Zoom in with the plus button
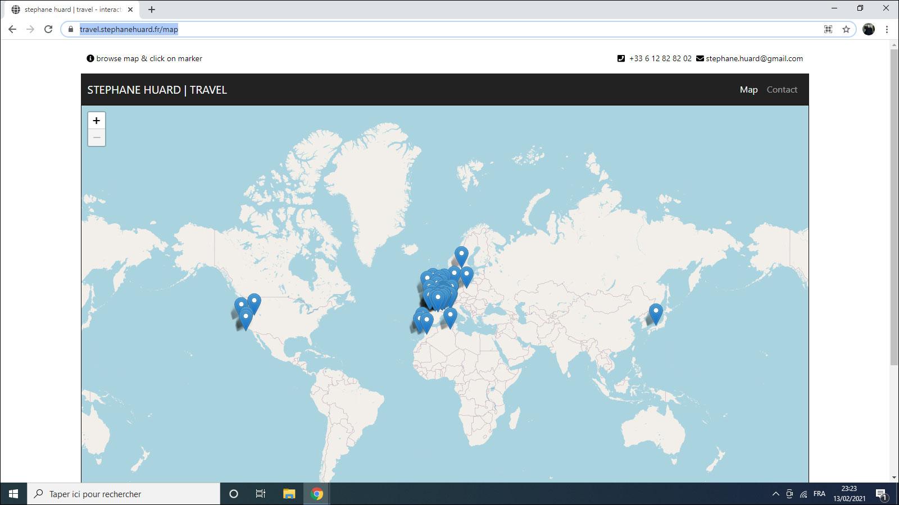The height and width of the screenshot is (505, 899). (97, 121)
